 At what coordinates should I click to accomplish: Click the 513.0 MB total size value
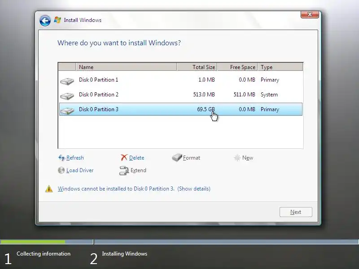pyautogui.click(x=204, y=95)
